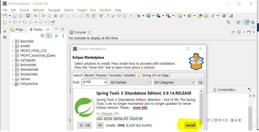The height and width of the screenshot is (132, 259).
Task: Click the New wizard toolbar icon
Action: (x=5, y=16)
